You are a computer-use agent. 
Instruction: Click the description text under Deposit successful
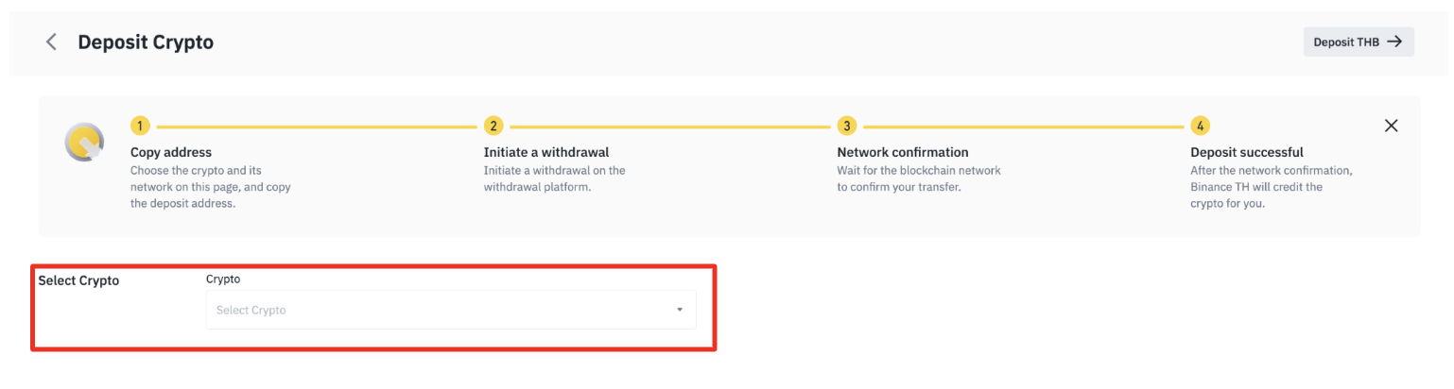[x=1271, y=187]
